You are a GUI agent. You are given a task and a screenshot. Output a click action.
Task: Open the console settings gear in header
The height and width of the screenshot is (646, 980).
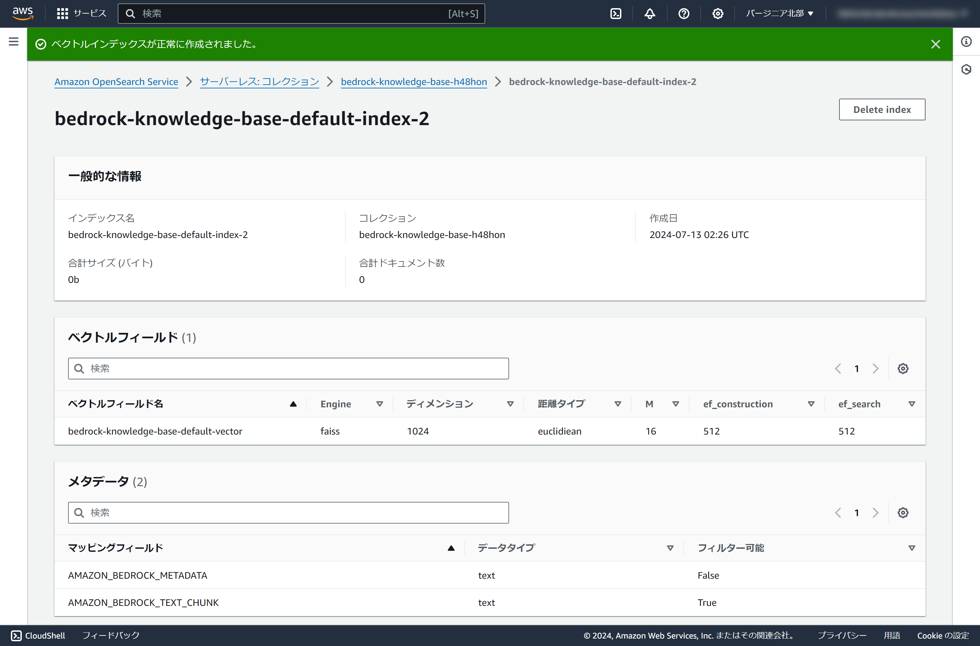click(718, 14)
